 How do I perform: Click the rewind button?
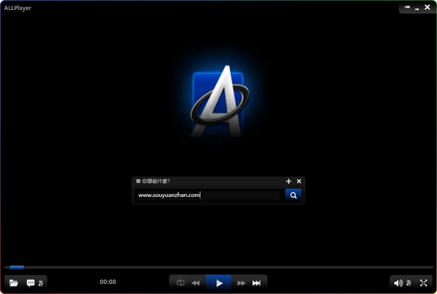click(196, 283)
